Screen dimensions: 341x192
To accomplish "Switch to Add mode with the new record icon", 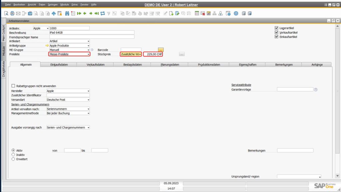I will pyautogui.click(x=73, y=13).
